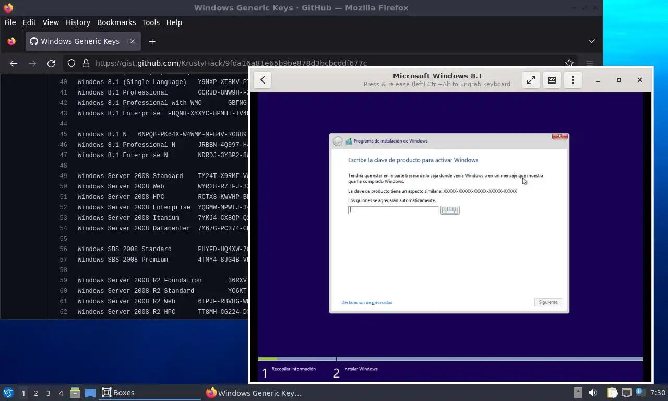
Task: Open the Boxes three-dot menu
Action: 573,80
